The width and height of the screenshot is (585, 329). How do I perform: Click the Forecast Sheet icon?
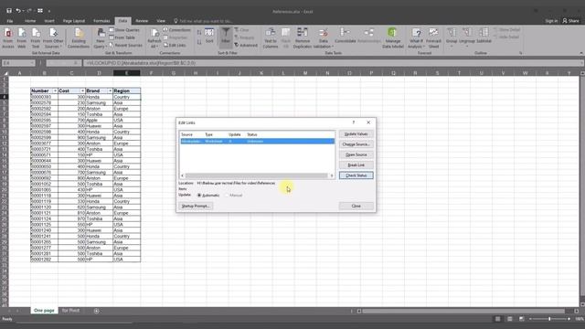(x=433, y=37)
